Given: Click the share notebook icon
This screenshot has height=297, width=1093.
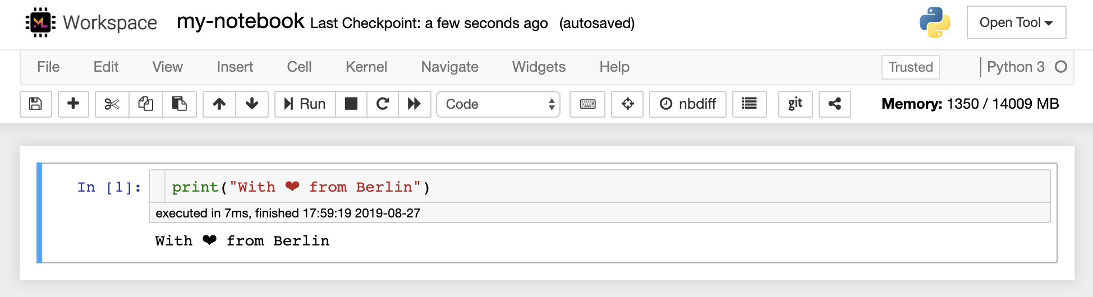Looking at the screenshot, I should (x=834, y=104).
